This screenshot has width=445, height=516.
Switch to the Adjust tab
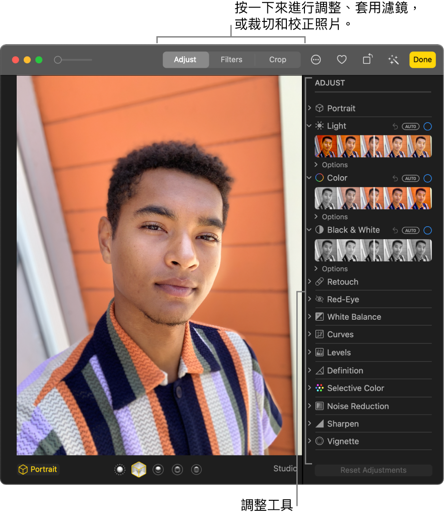tap(186, 60)
